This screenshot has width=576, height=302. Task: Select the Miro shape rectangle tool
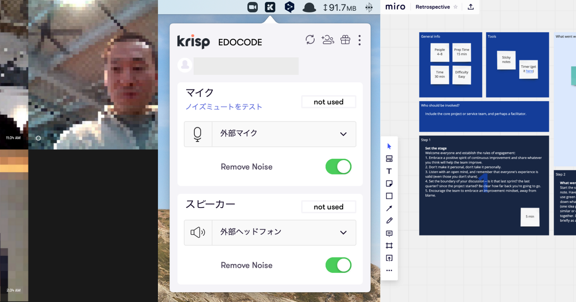coord(389,196)
